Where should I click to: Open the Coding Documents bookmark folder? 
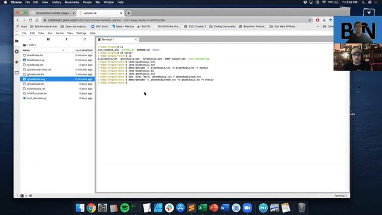pos(223,26)
